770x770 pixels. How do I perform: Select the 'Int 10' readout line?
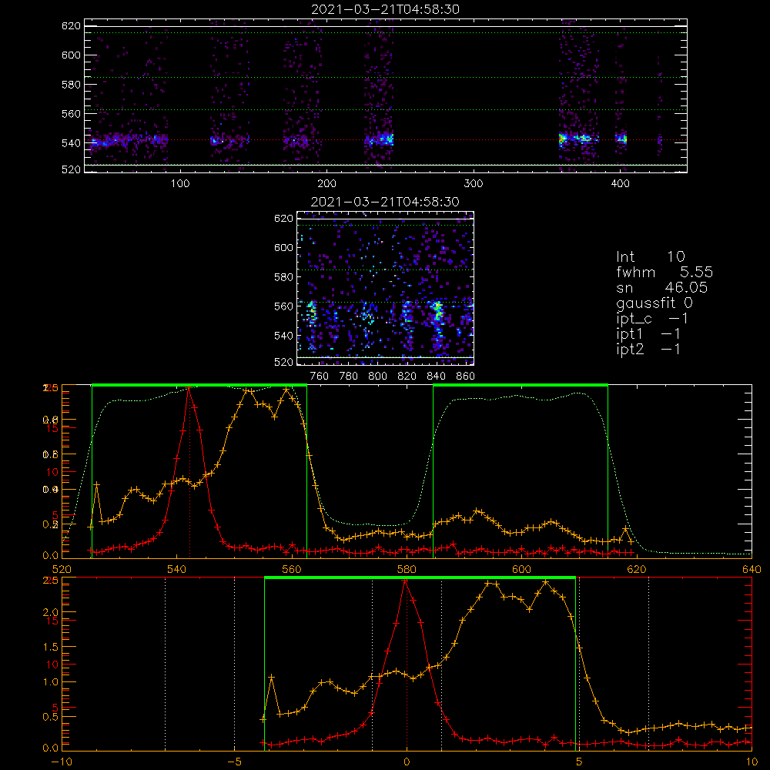[x=650, y=256]
